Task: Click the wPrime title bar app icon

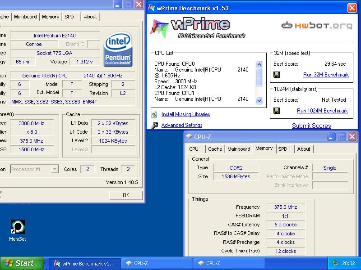Action: 152,8
